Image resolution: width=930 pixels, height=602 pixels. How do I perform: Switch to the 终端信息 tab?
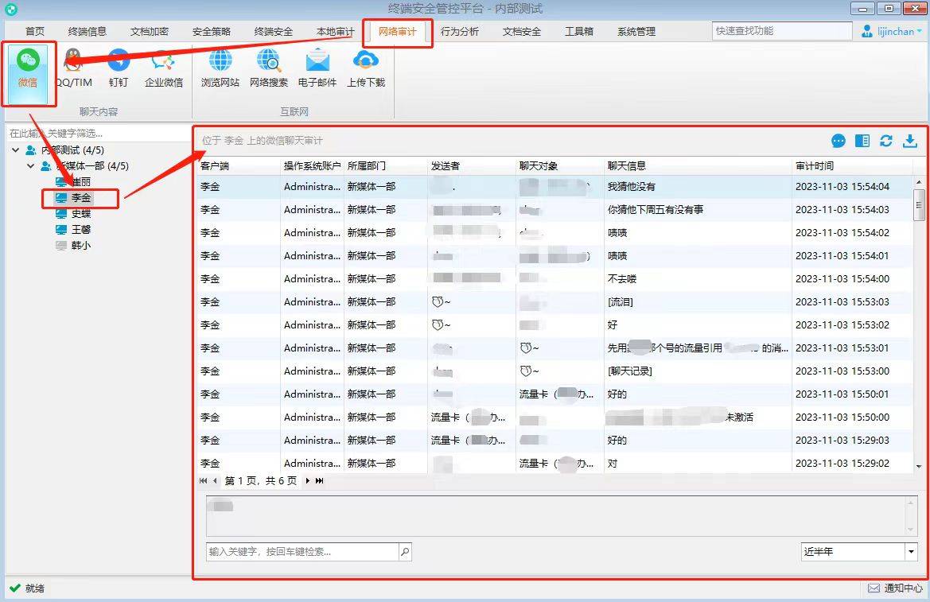pos(88,32)
